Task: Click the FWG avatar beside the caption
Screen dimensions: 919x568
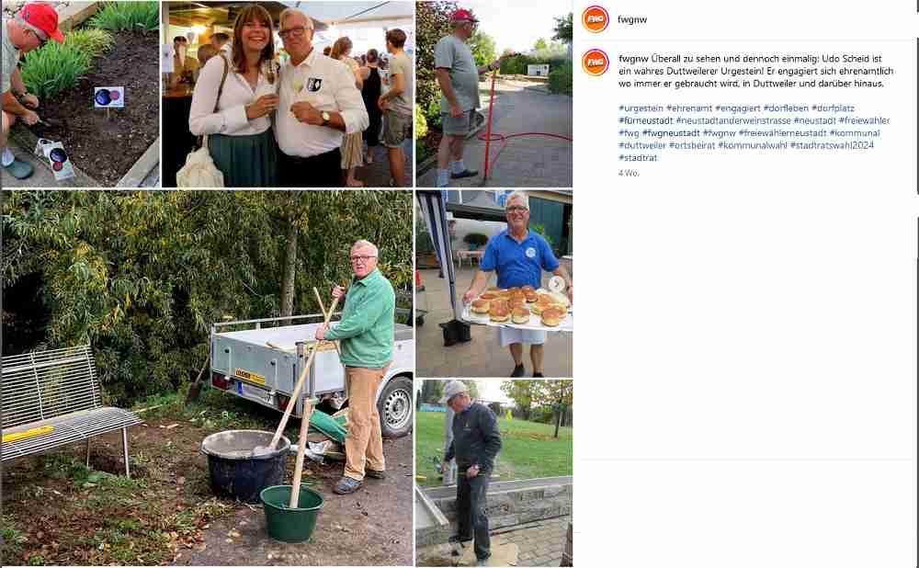Action: click(595, 62)
